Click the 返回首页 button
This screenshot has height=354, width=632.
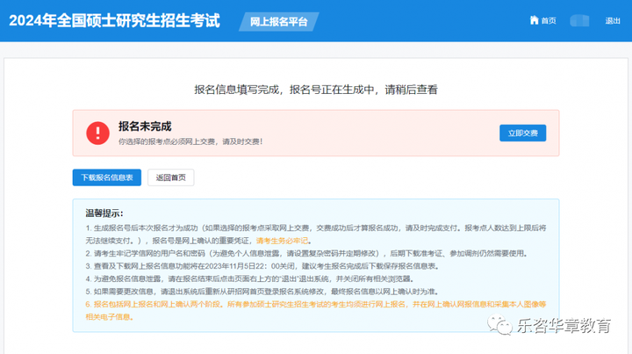tap(170, 177)
